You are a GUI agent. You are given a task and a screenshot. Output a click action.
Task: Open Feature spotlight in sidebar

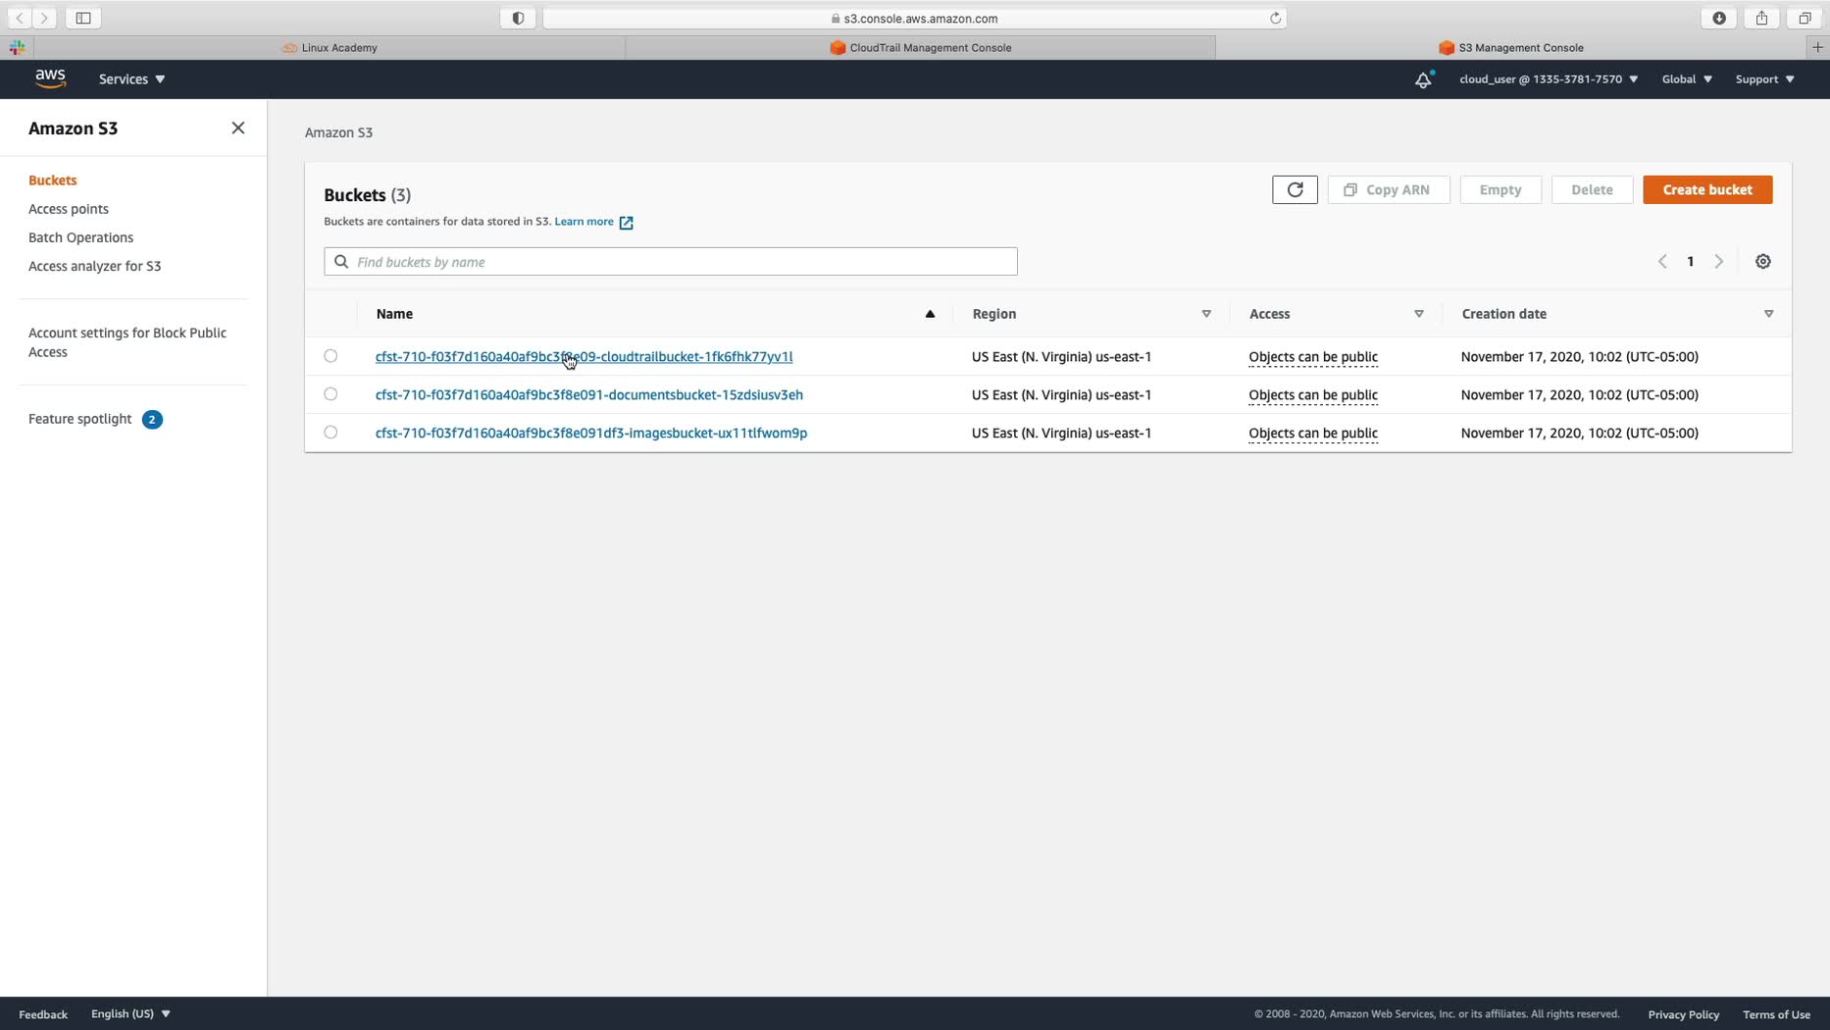(x=79, y=419)
